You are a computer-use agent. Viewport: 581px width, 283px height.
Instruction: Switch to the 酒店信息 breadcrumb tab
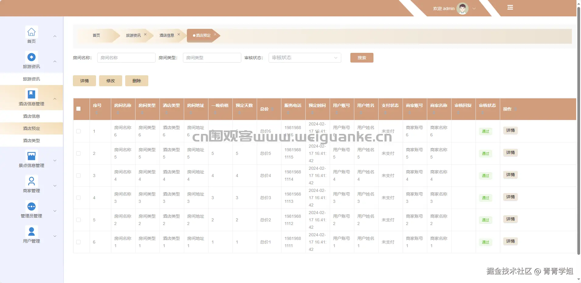[x=167, y=36]
